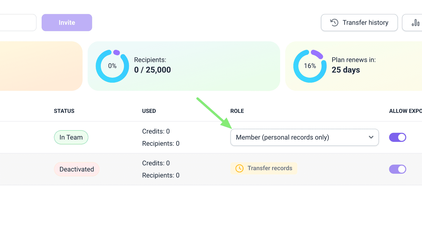This screenshot has height=231, width=422.
Task: Click the Deactivated status badge
Action: click(76, 169)
